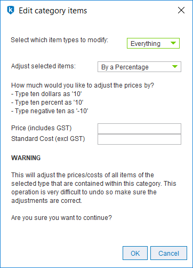
Task: Focus the Standard Cost (excl GST) input field
Action: (x=139, y=139)
